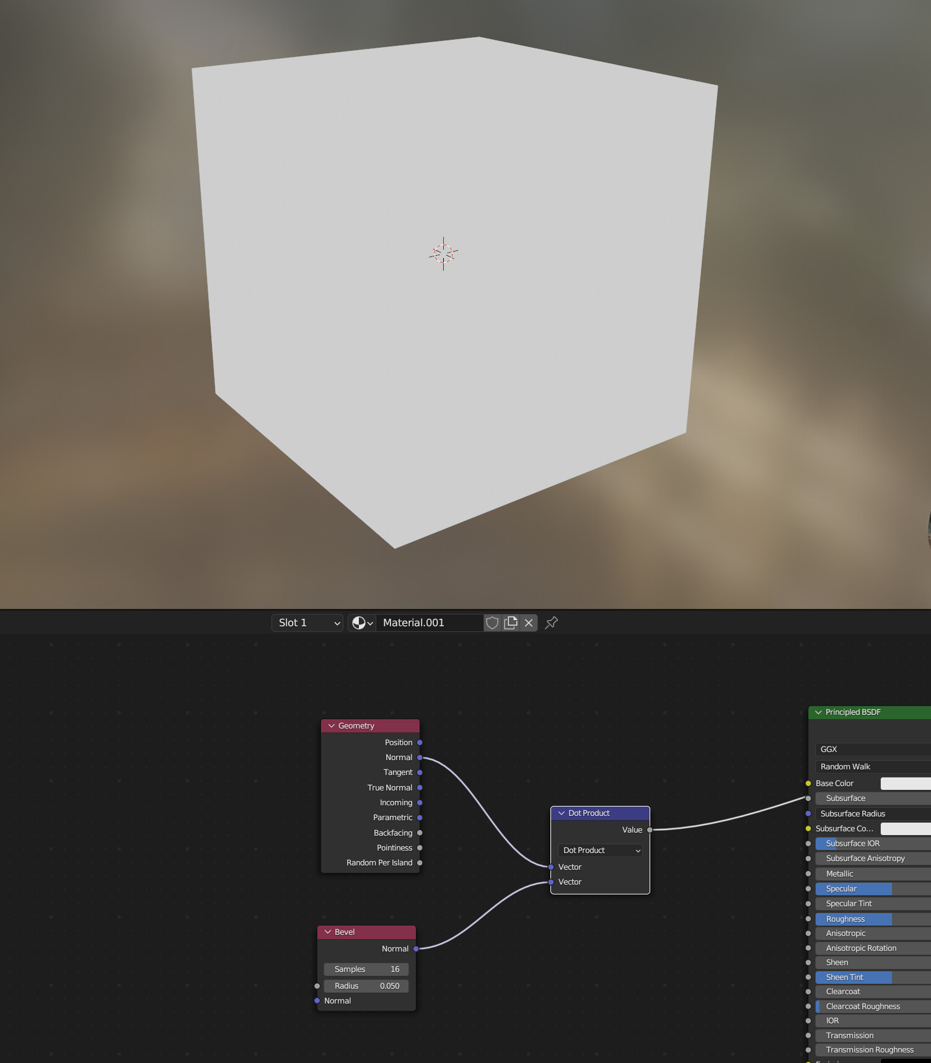Click the Clearcoat value field
The height and width of the screenshot is (1063, 931).
point(873,991)
